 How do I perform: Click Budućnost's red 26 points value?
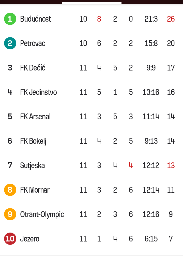point(171,19)
